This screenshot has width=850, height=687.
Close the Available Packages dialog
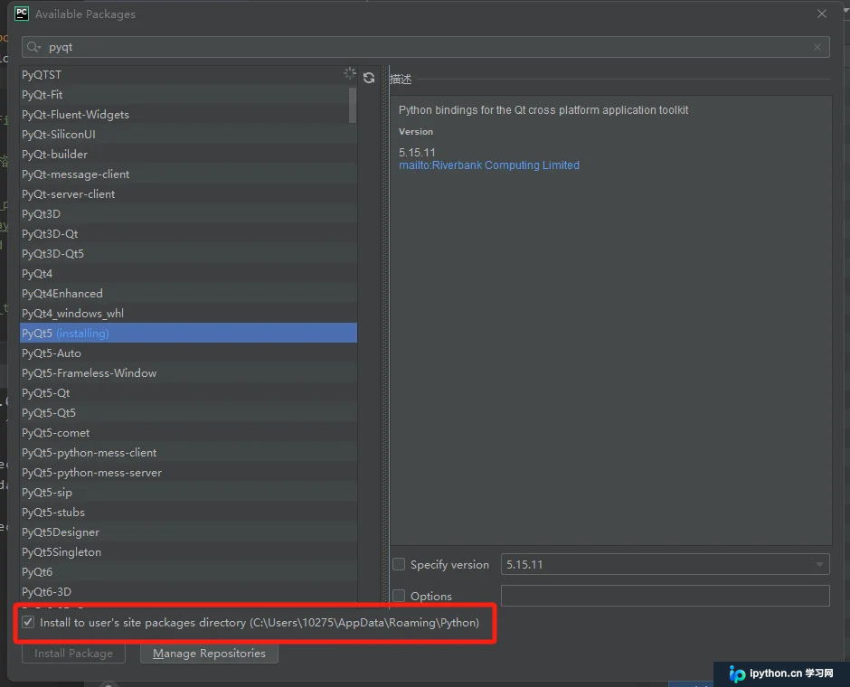click(x=822, y=14)
